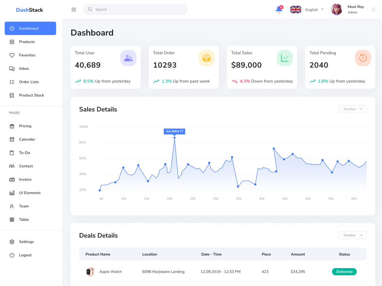Click the Favorites heart icon
Screen dimensions: 382x286
(12, 55)
